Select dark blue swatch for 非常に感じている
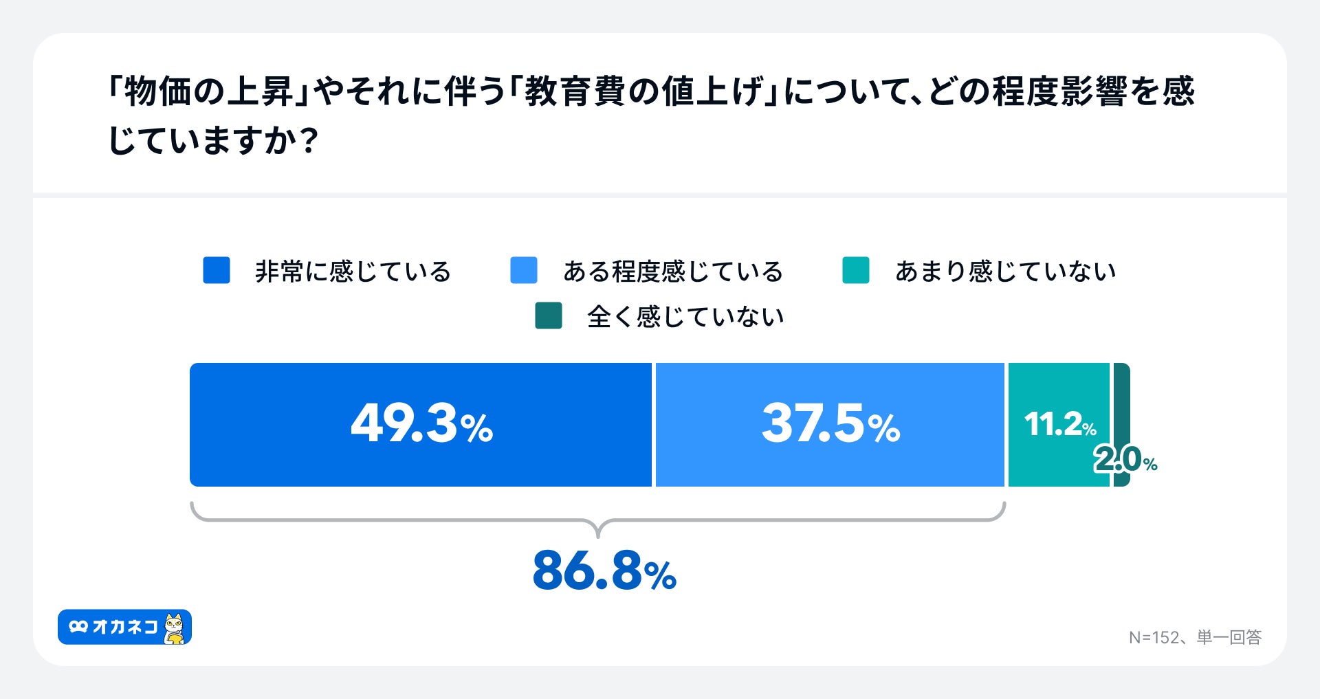1320x699 pixels. pos(217,270)
